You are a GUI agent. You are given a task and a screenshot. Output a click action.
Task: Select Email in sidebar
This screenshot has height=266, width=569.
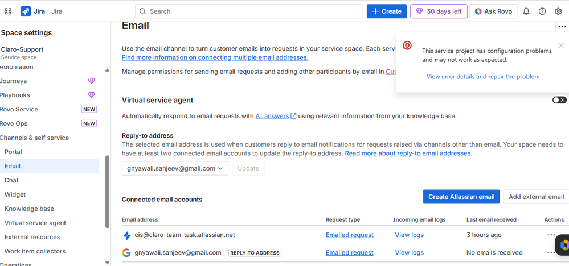[x=50, y=166]
